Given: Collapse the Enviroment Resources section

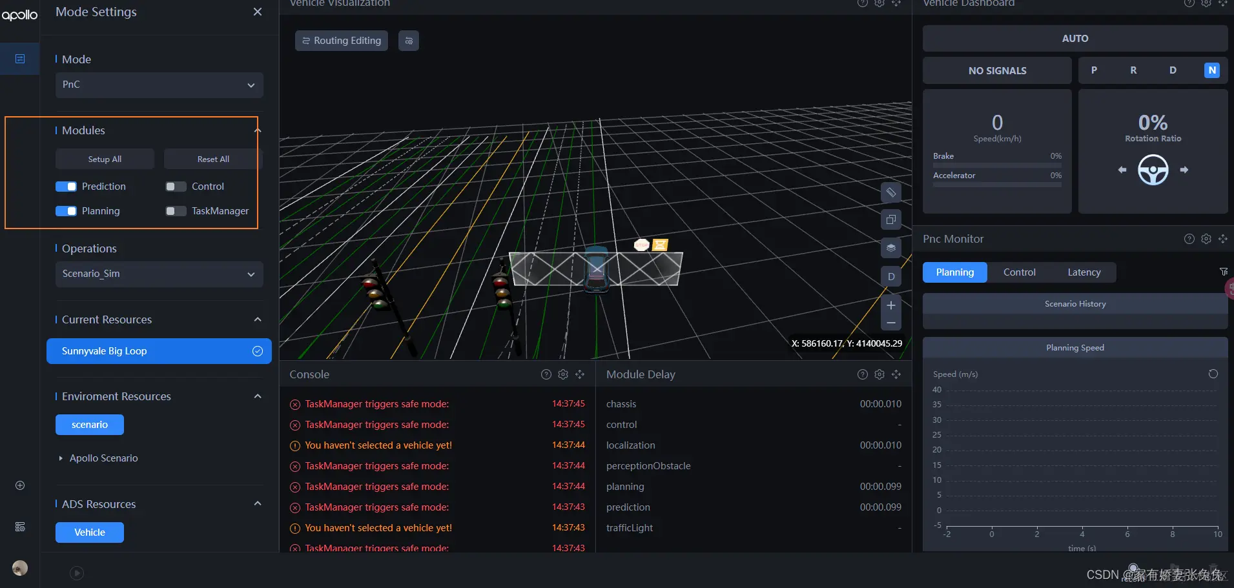Looking at the screenshot, I should pyautogui.click(x=258, y=396).
